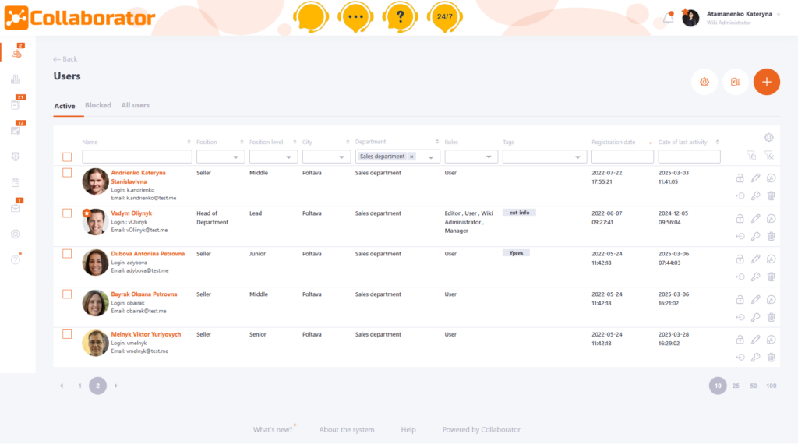Click the Help footer link

pos(408,429)
